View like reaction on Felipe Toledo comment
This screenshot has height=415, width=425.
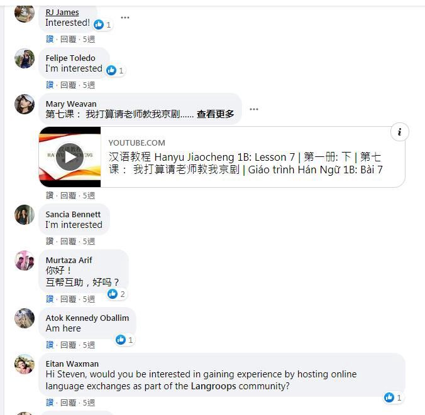tap(115, 71)
